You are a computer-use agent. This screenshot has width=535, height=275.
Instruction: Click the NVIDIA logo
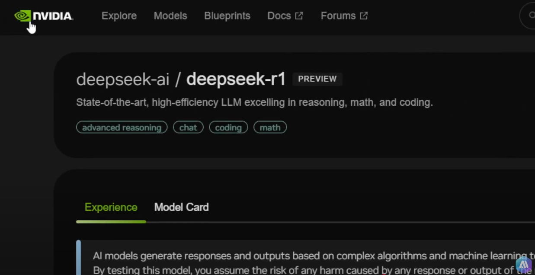click(44, 16)
